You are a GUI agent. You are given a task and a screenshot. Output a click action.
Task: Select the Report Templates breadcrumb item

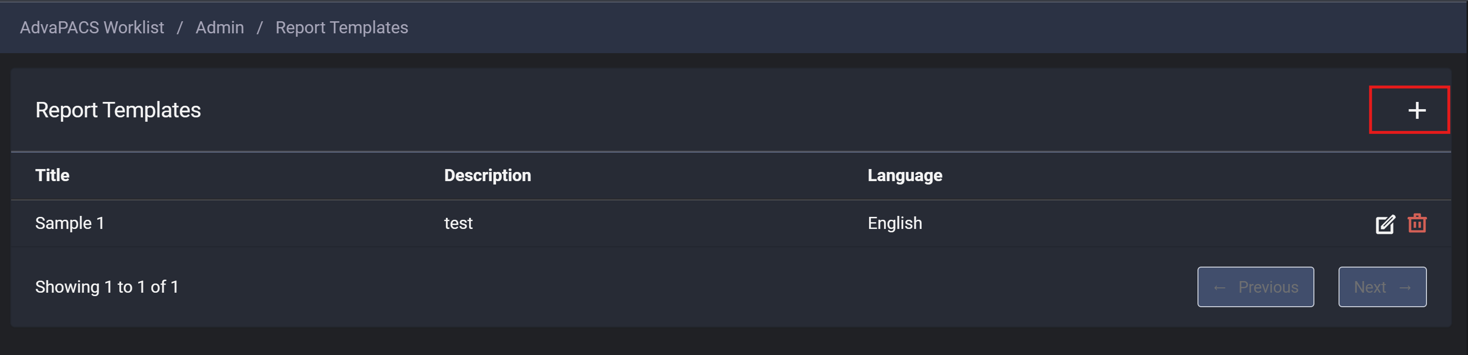(x=342, y=28)
